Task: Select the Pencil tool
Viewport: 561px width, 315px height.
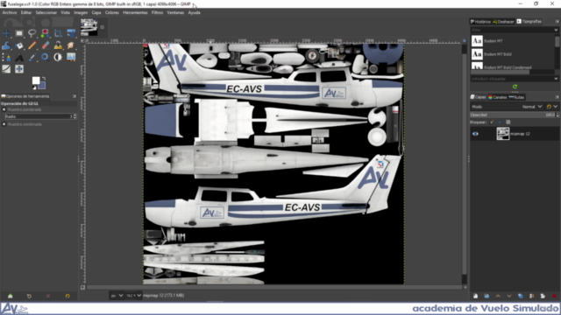Action: (32, 45)
